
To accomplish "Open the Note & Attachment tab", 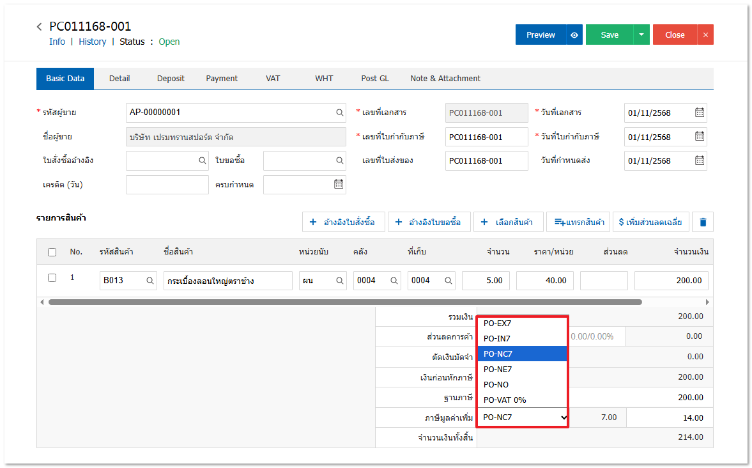I will coord(445,79).
